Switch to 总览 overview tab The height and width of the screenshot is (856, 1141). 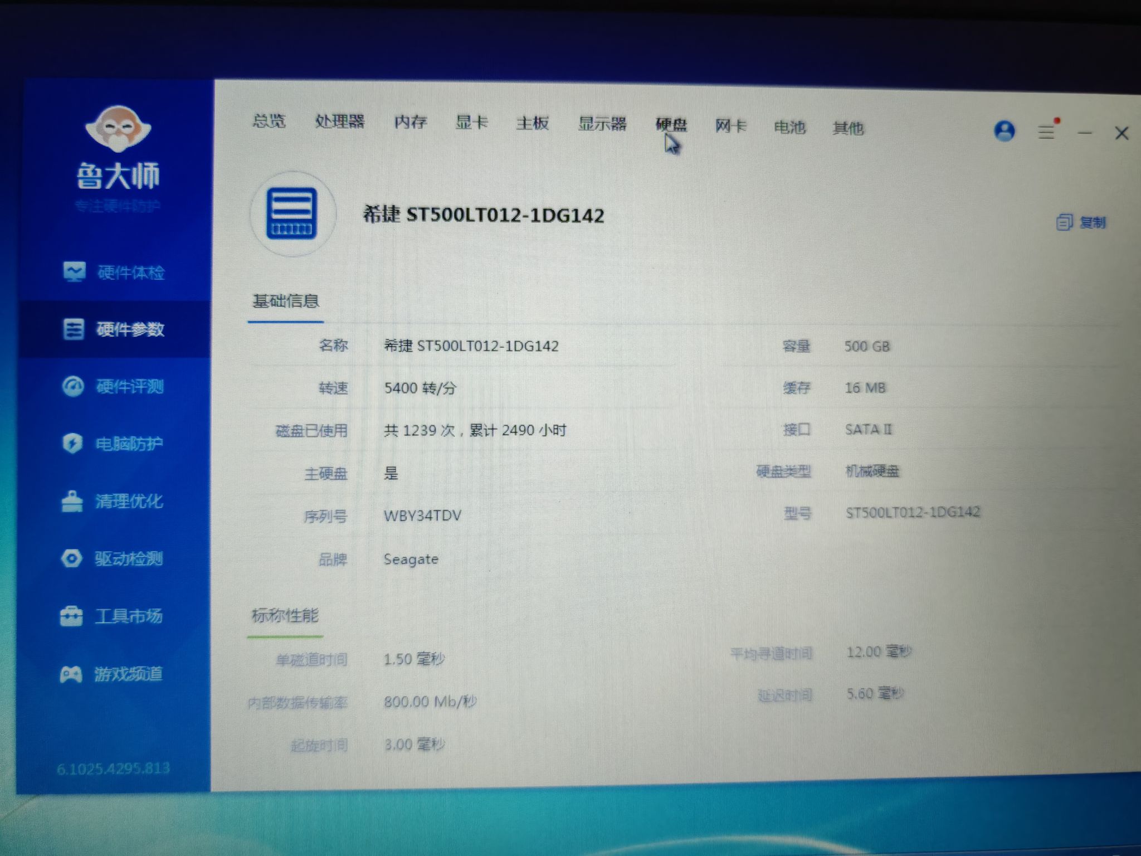point(269,120)
